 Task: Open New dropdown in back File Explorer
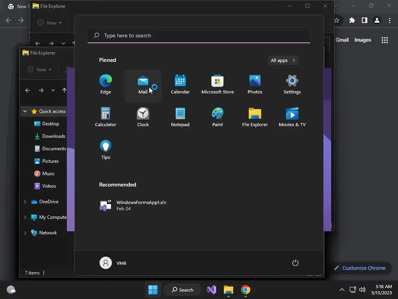pyautogui.click(x=50, y=23)
